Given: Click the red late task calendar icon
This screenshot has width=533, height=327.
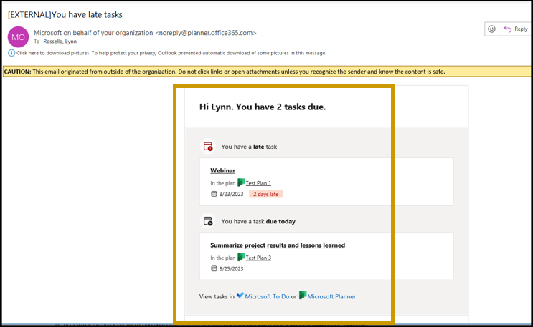Looking at the screenshot, I should [x=208, y=147].
